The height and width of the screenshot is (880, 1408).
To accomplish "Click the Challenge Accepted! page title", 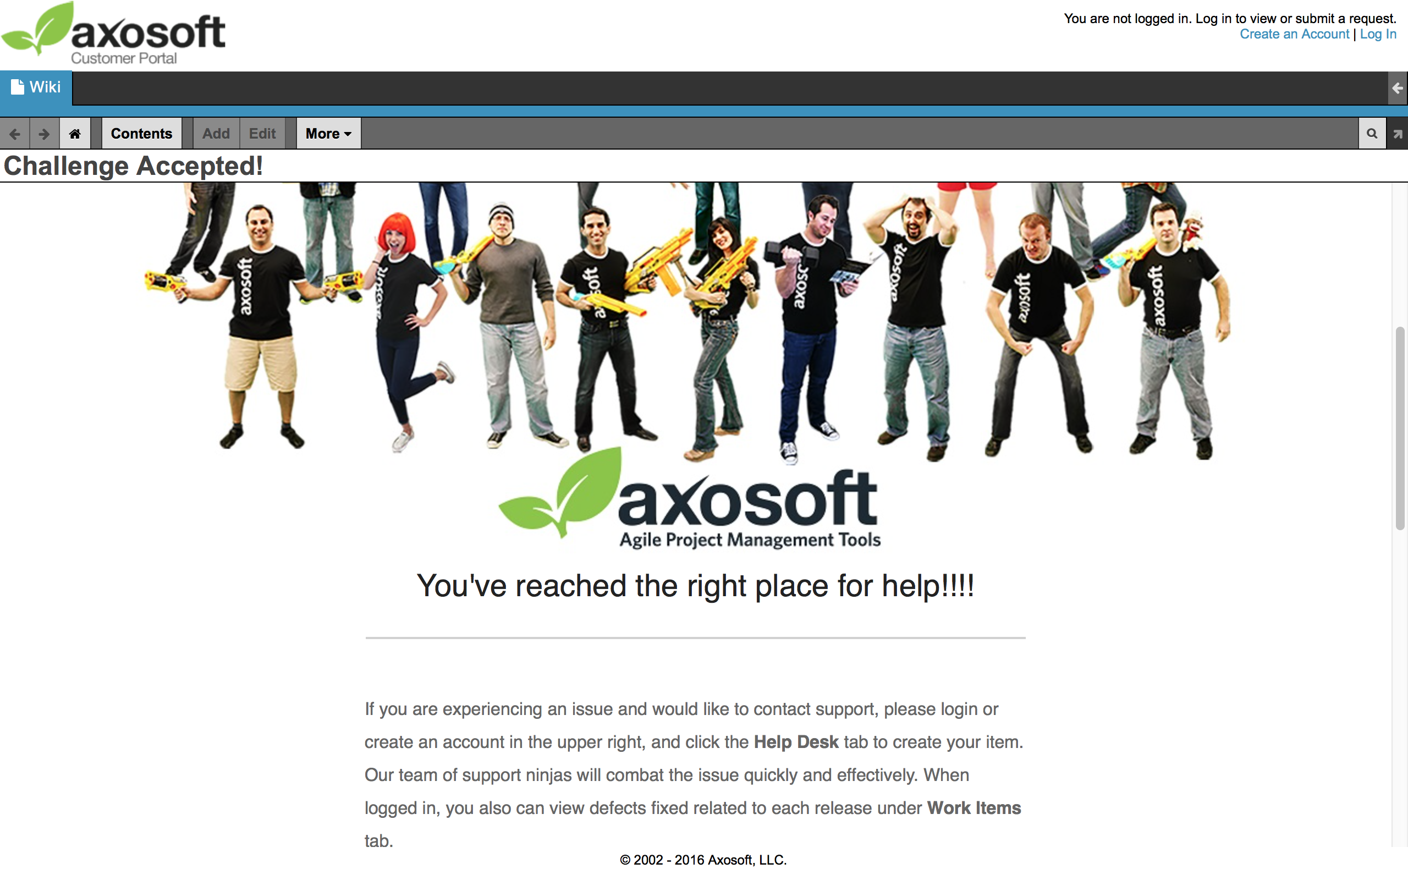I will pyautogui.click(x=133, y=166).
